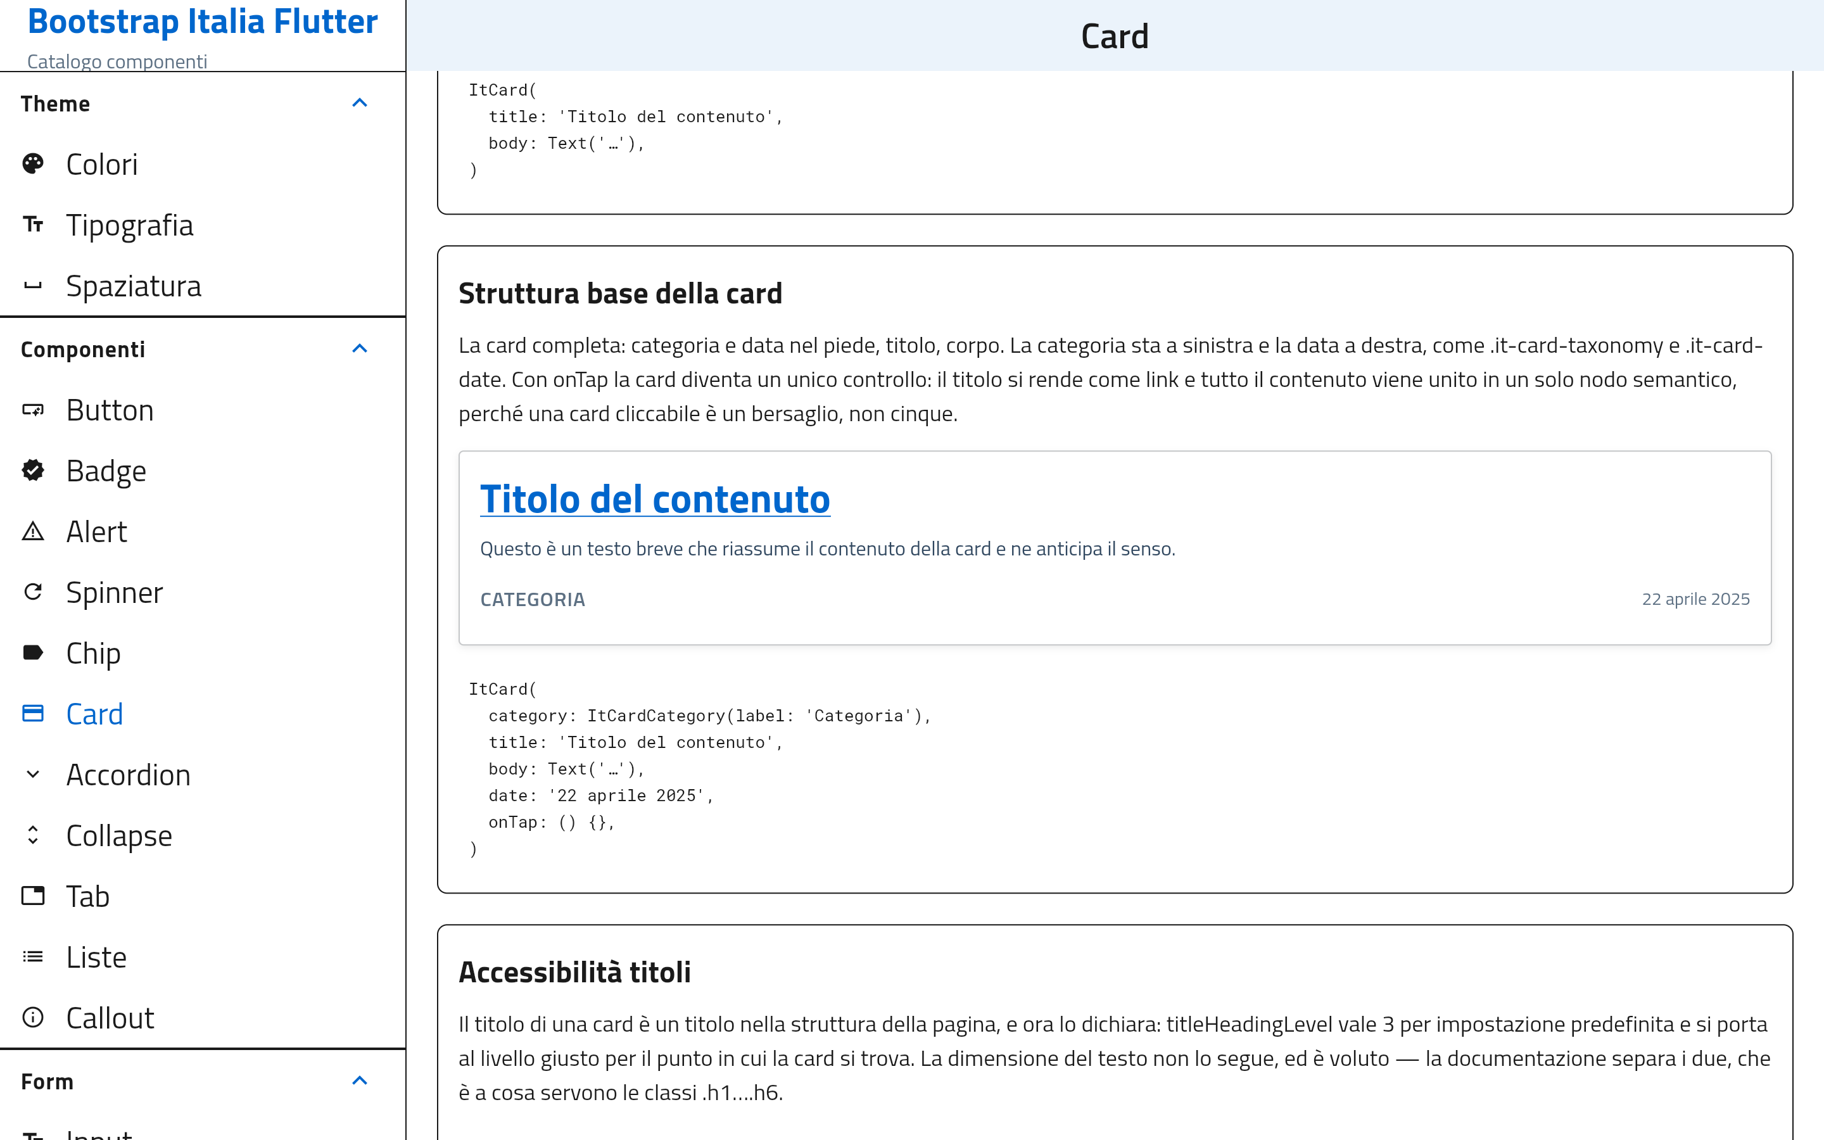This screenshot has height=1140, width=1824.
Task: Open the Badge component page
Action: pyautogui.click(x=203, y=471)
